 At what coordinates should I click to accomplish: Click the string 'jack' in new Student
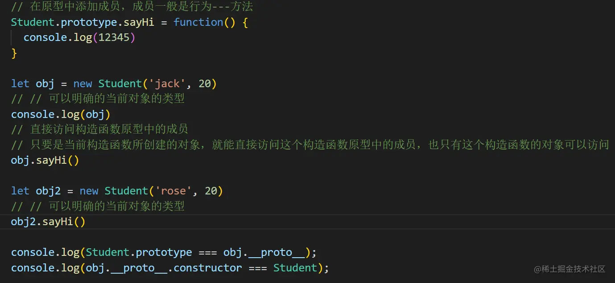click(x=167, y=84)
